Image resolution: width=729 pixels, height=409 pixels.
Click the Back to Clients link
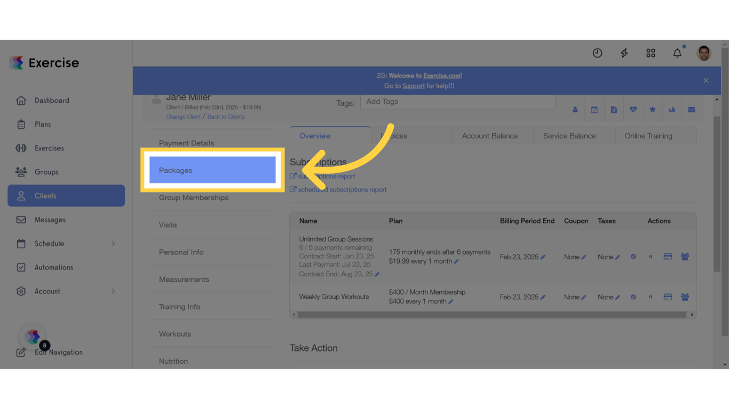226,117
